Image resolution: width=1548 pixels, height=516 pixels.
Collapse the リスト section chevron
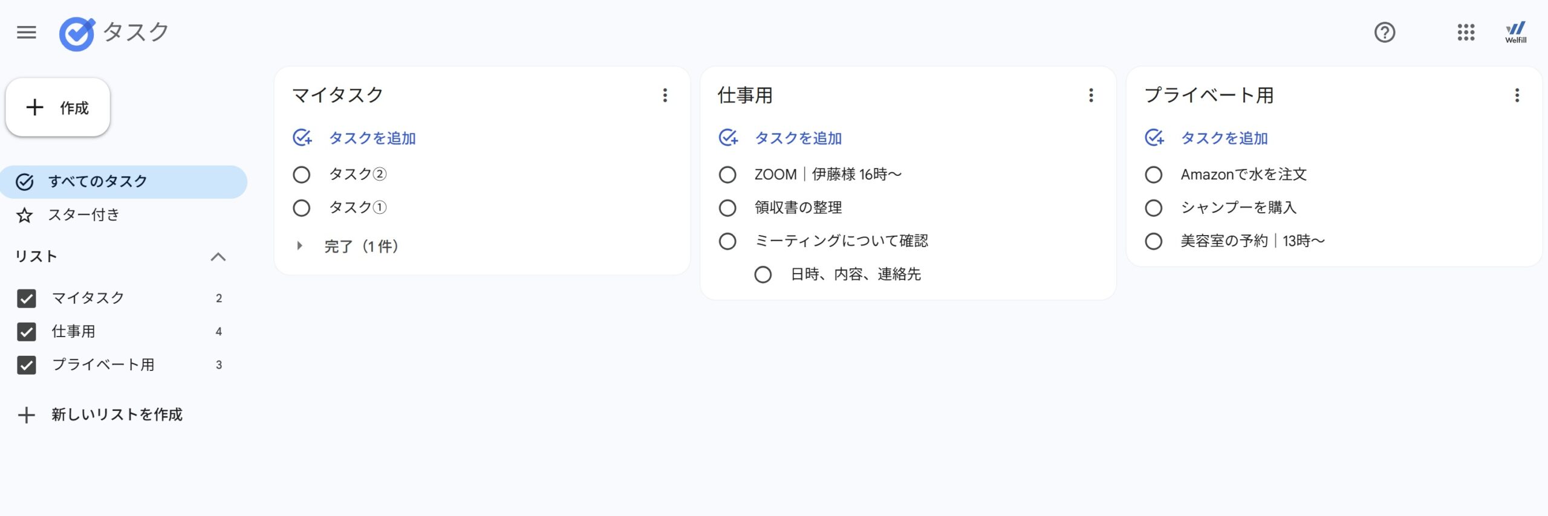click(x=218, y=257)
